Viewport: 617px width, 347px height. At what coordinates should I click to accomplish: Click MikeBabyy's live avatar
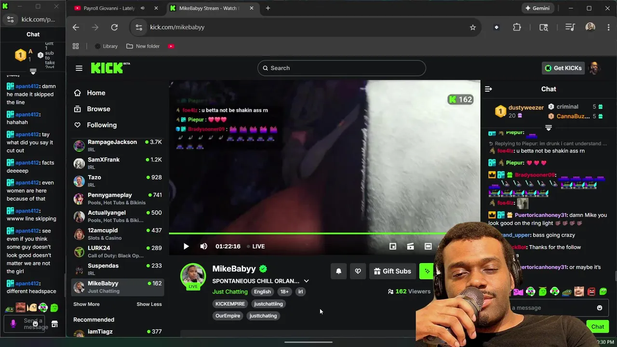[193, 276]
